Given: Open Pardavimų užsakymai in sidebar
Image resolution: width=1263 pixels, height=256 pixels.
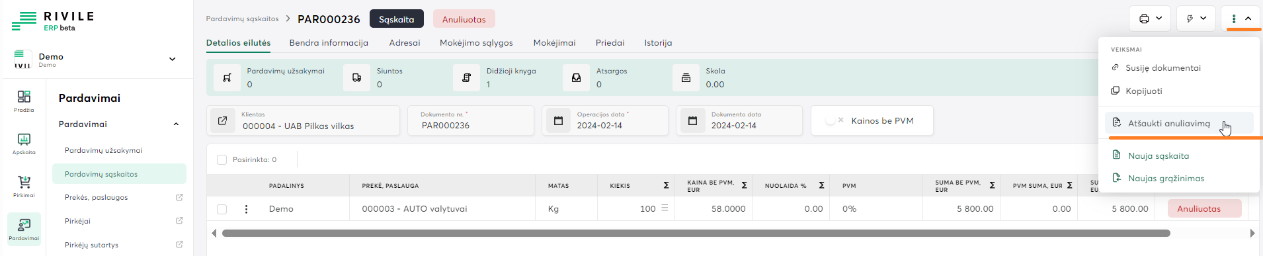Looking at the screenshot, I should [x=103, y=150].
